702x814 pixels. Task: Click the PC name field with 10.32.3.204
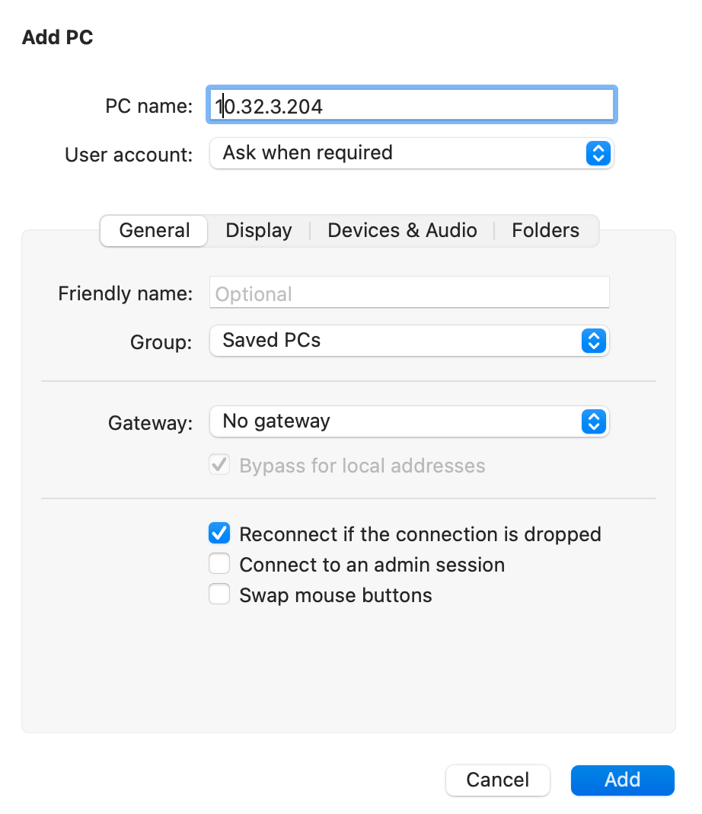point(412,105)
